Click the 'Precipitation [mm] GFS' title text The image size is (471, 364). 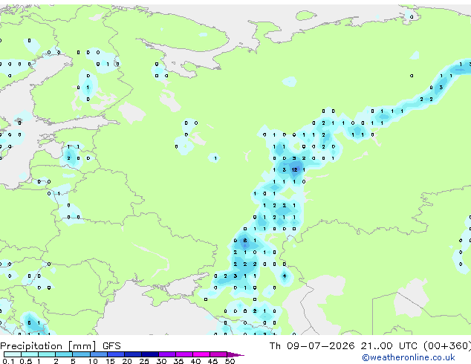pyautogui.click(x=60, y=346)
